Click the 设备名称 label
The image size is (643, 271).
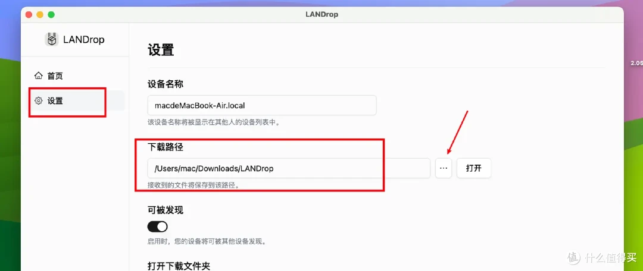pos(166,84)
